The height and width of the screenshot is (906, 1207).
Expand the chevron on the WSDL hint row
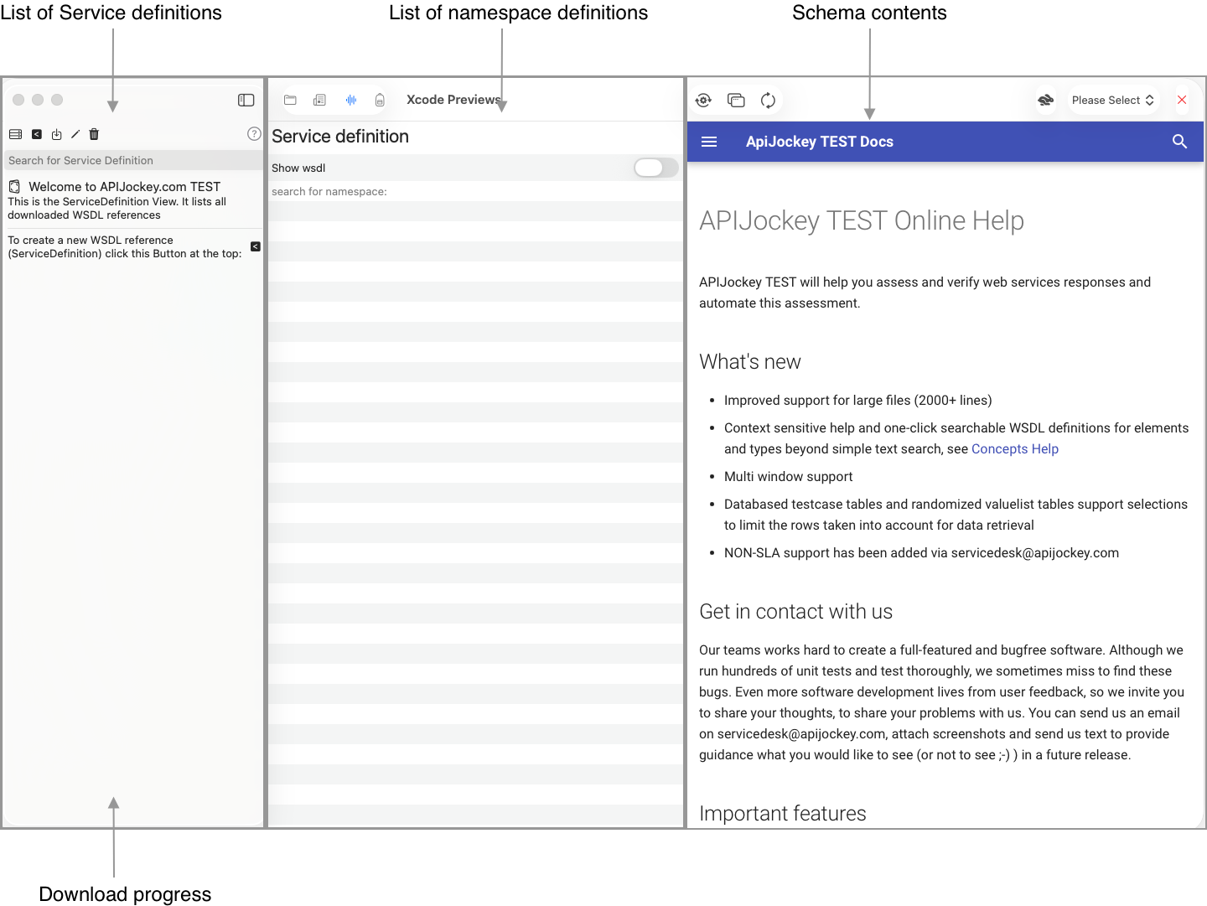tap(255, 246)
